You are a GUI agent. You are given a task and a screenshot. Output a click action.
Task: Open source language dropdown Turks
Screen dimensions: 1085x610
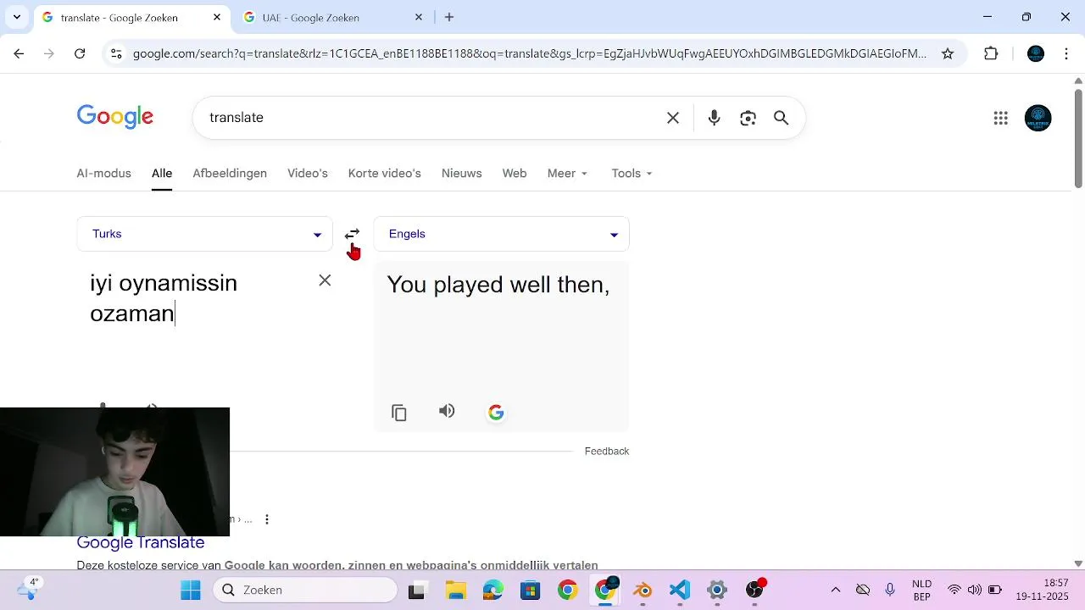pyautogui.click(x=204, y=234)
